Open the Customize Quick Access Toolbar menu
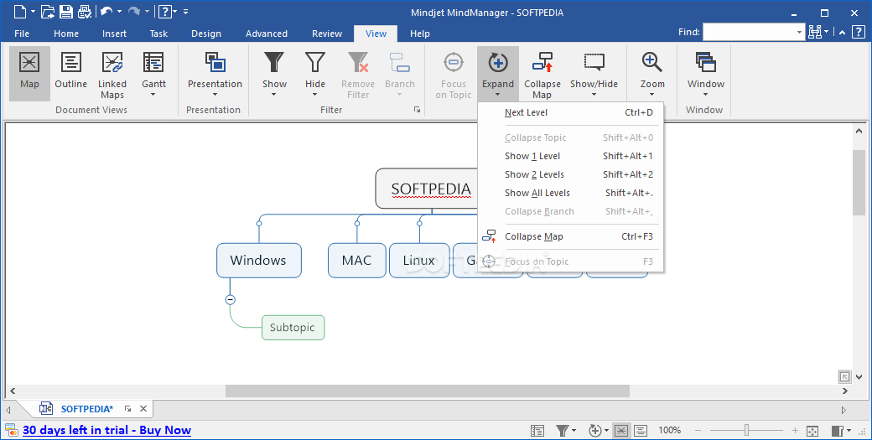Viewport: 872px width, 440px height. [x=186, y=12]
